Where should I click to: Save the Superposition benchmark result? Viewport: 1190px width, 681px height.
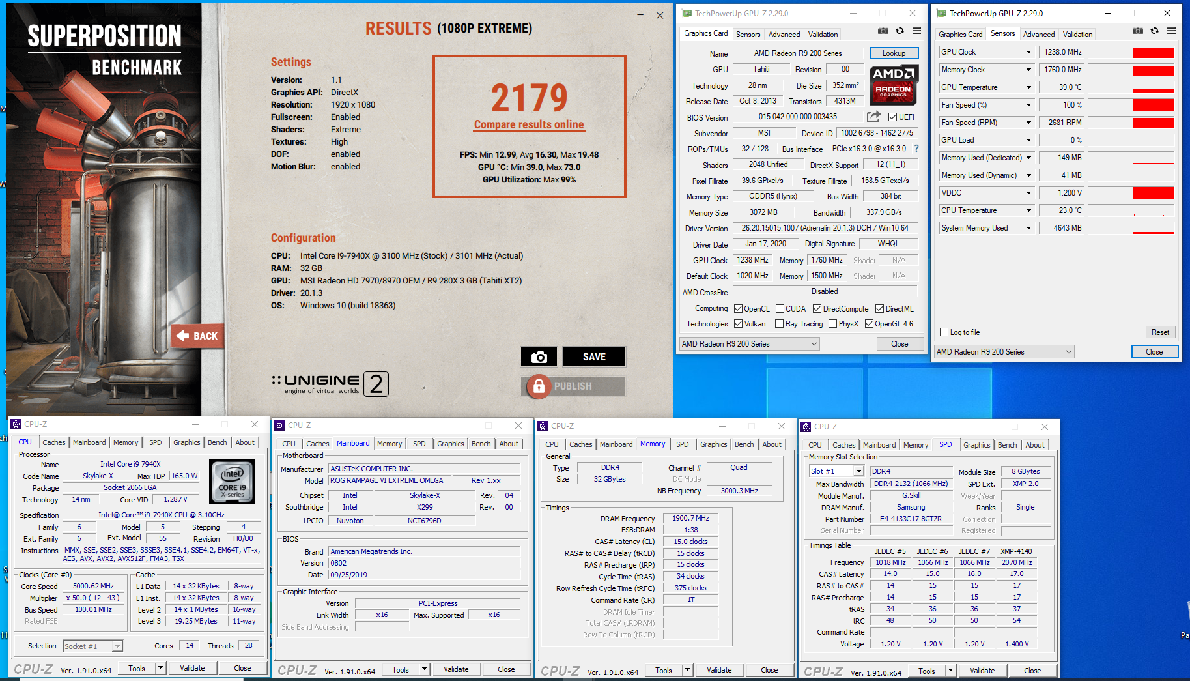(594, 356)
